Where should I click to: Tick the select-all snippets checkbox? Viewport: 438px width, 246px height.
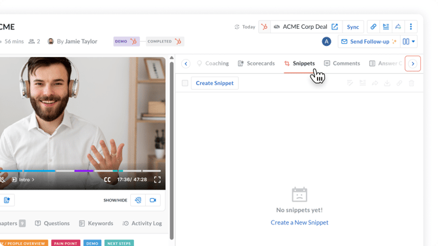coord(185,83)
